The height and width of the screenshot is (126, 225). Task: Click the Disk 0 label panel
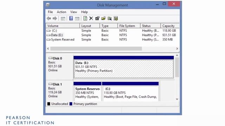59,66
